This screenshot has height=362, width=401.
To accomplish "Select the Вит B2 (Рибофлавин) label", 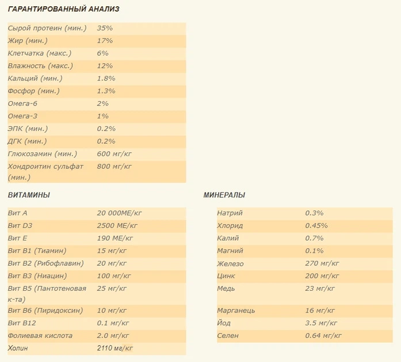I will (45, 263).
